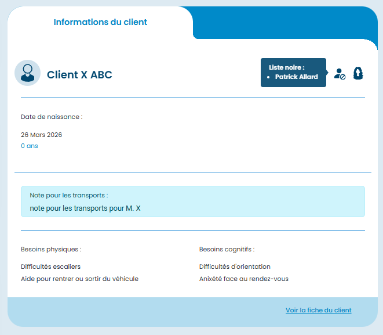The height and width of the screenshot is (335, 383).
Task: Click the Besoins cognitifs heading
Action: point(227,249)
